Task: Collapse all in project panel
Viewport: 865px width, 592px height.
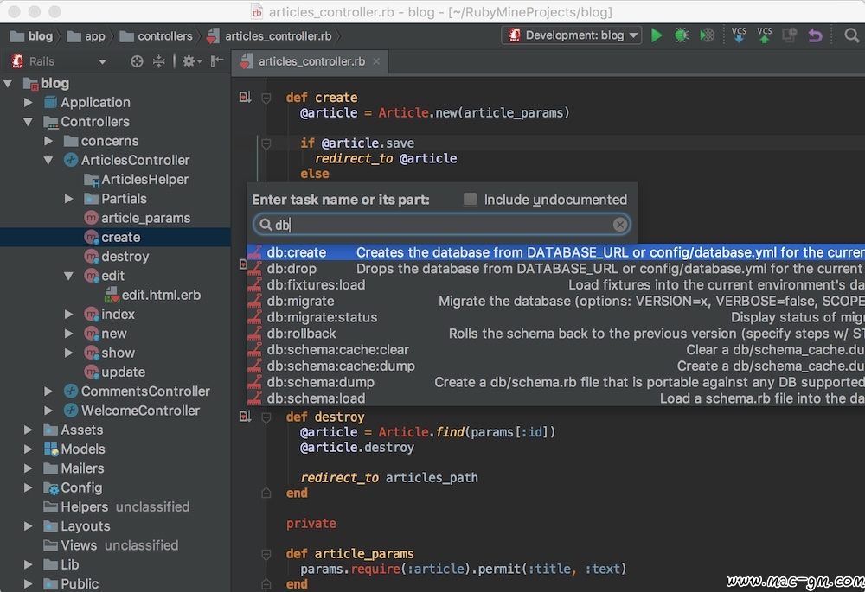Action: [x=159, y=61]
